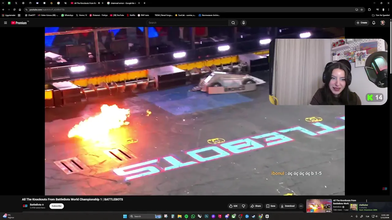Open the YouTube hamburger guide menu
392x220 pixels.
pyautogui.click(x=6, y=23)
